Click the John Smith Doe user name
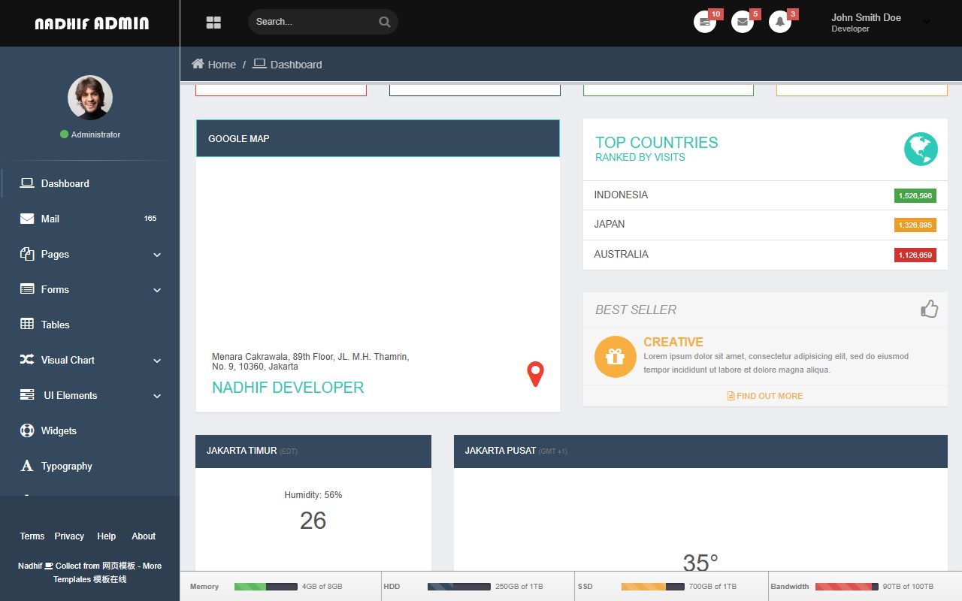This screenshot has height=601, width=962. (866, 17)
